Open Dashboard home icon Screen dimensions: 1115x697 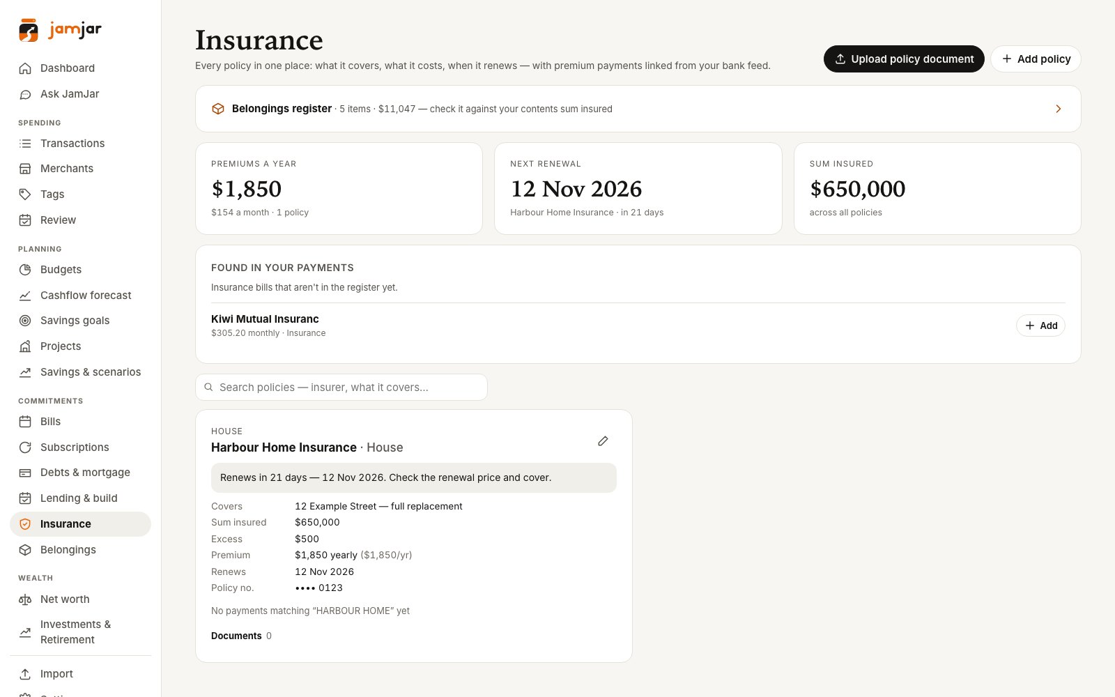25,68
